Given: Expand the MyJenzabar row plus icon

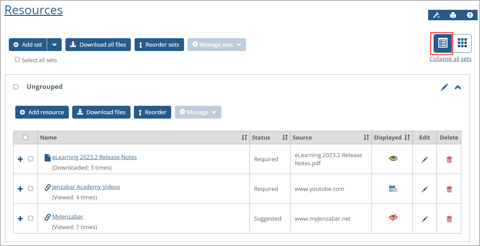Looking at the screenshot, I should point(20,219).
